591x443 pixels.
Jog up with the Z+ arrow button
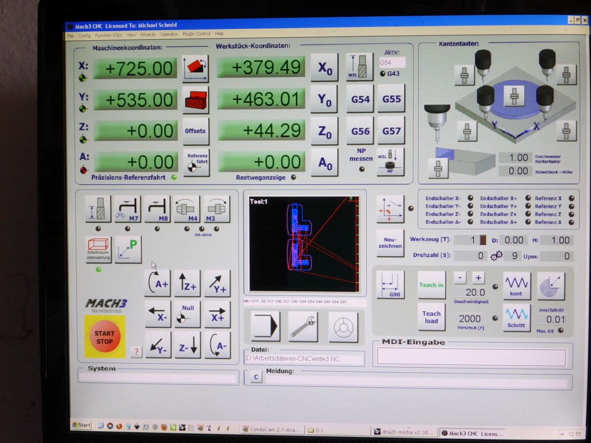pyautogui.click(x=188, y=283)
